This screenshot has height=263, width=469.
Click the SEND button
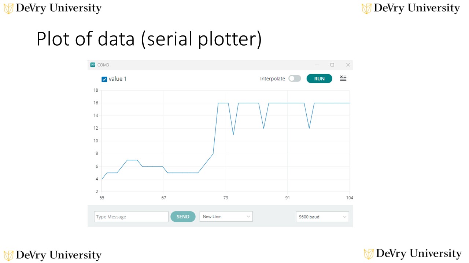pyautogui.click(x=183, y=217)
